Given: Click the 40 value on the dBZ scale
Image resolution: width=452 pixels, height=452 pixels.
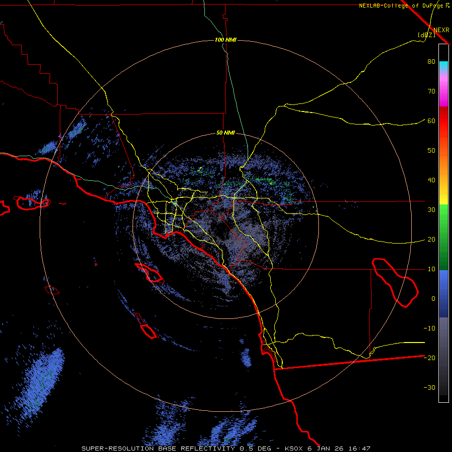Looking at the screenshot, I should 431,180.
